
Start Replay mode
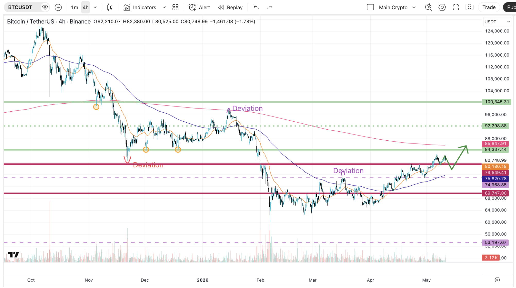[x=230, y=7]
